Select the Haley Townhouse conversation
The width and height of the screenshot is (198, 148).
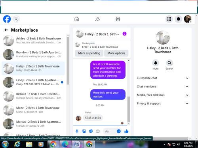(33, 68)
